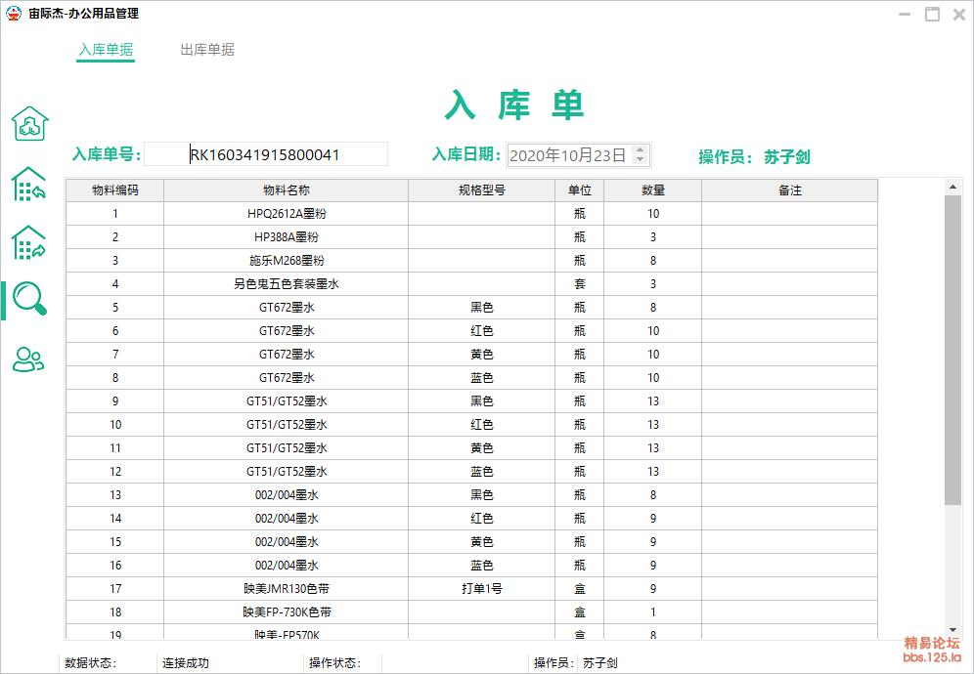Viewport: 974px width, 674px height.
Task: Select GT51/GT52墨水 cell in row 12
Action: coord(287,472)
